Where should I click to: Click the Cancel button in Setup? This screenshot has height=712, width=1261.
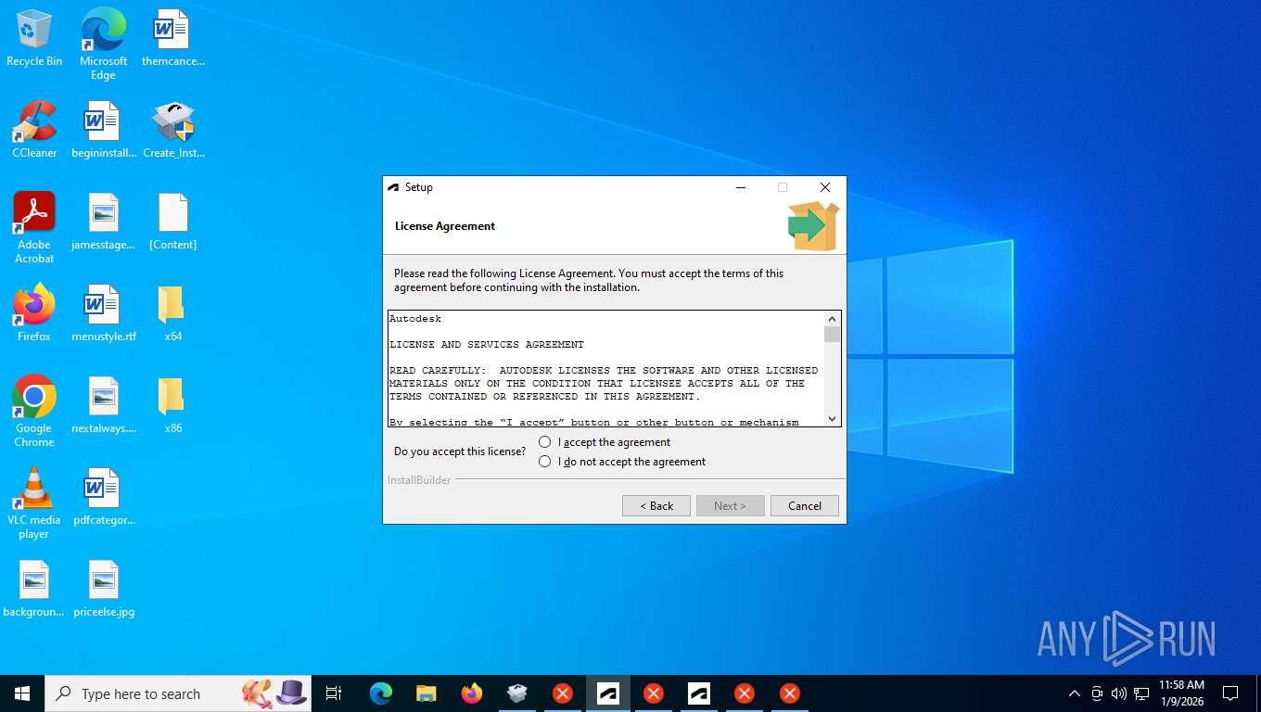point(805,505)
